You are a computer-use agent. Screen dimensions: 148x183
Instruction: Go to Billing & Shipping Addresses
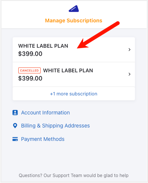click(56, 126)
